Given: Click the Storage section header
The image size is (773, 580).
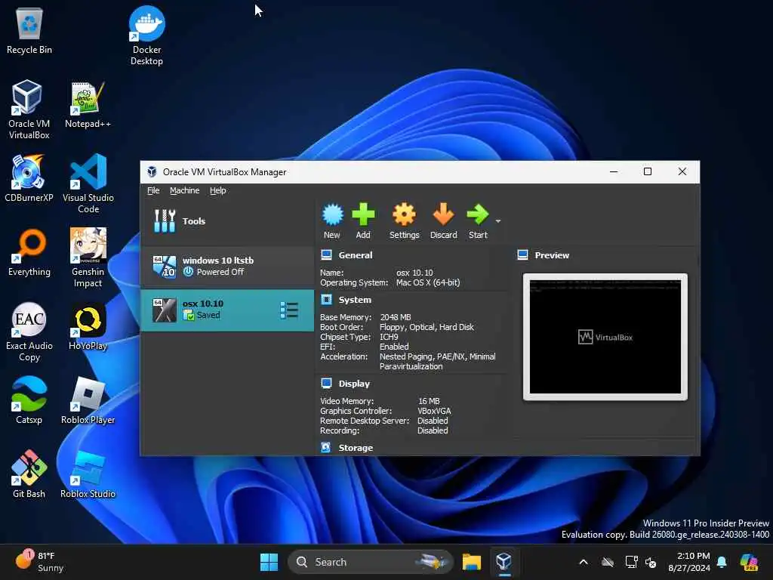Looking at the screenshot, I should [x=356, y=448].
